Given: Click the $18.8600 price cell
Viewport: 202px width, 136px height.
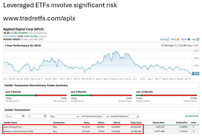Looking at the screenshot, I should click(116, 127).
